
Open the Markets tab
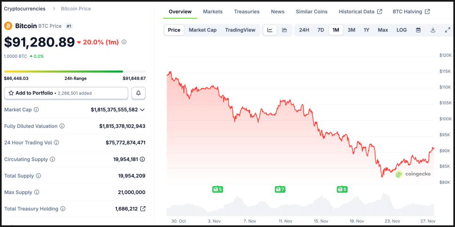[212, 12]
